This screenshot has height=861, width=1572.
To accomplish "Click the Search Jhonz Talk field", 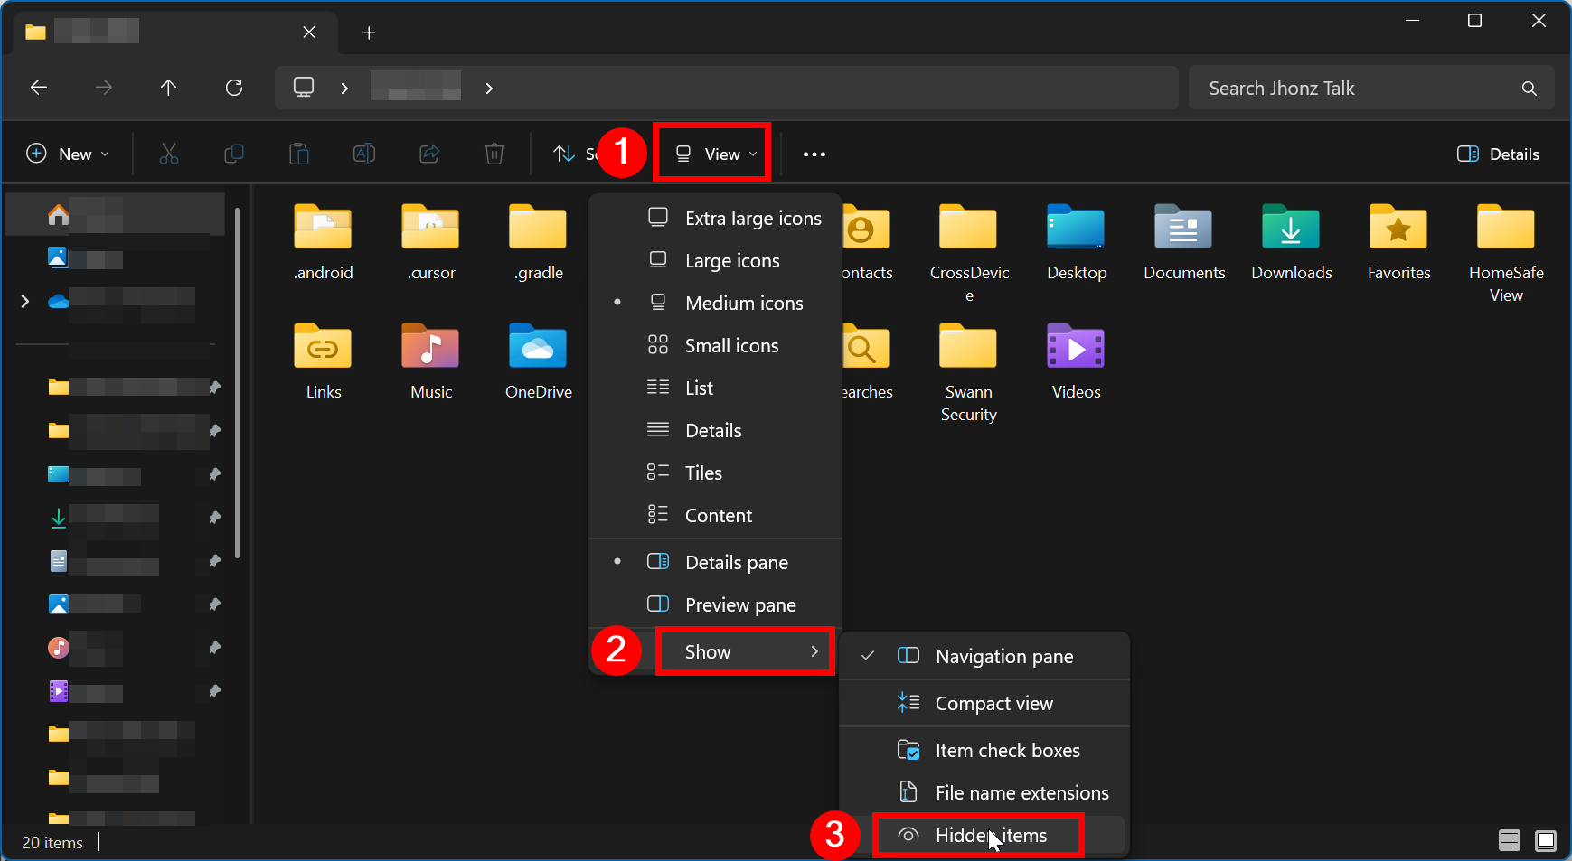I will 1356,89.
